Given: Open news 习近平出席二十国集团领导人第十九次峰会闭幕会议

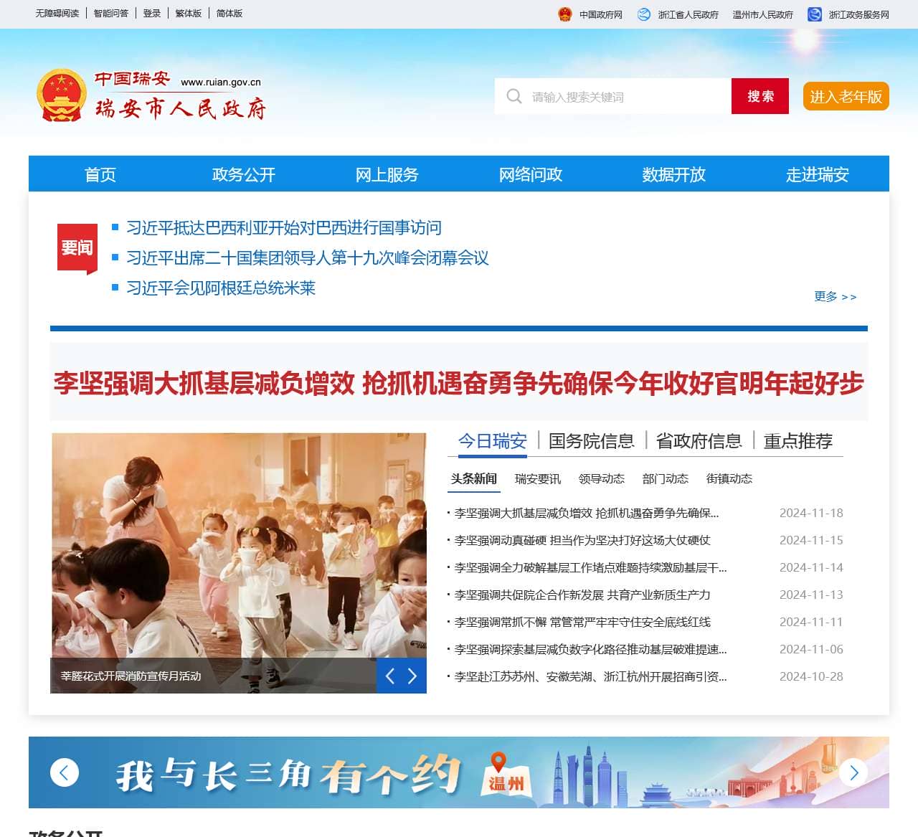Looking at the screenshot, I should (x=308, y=258).
